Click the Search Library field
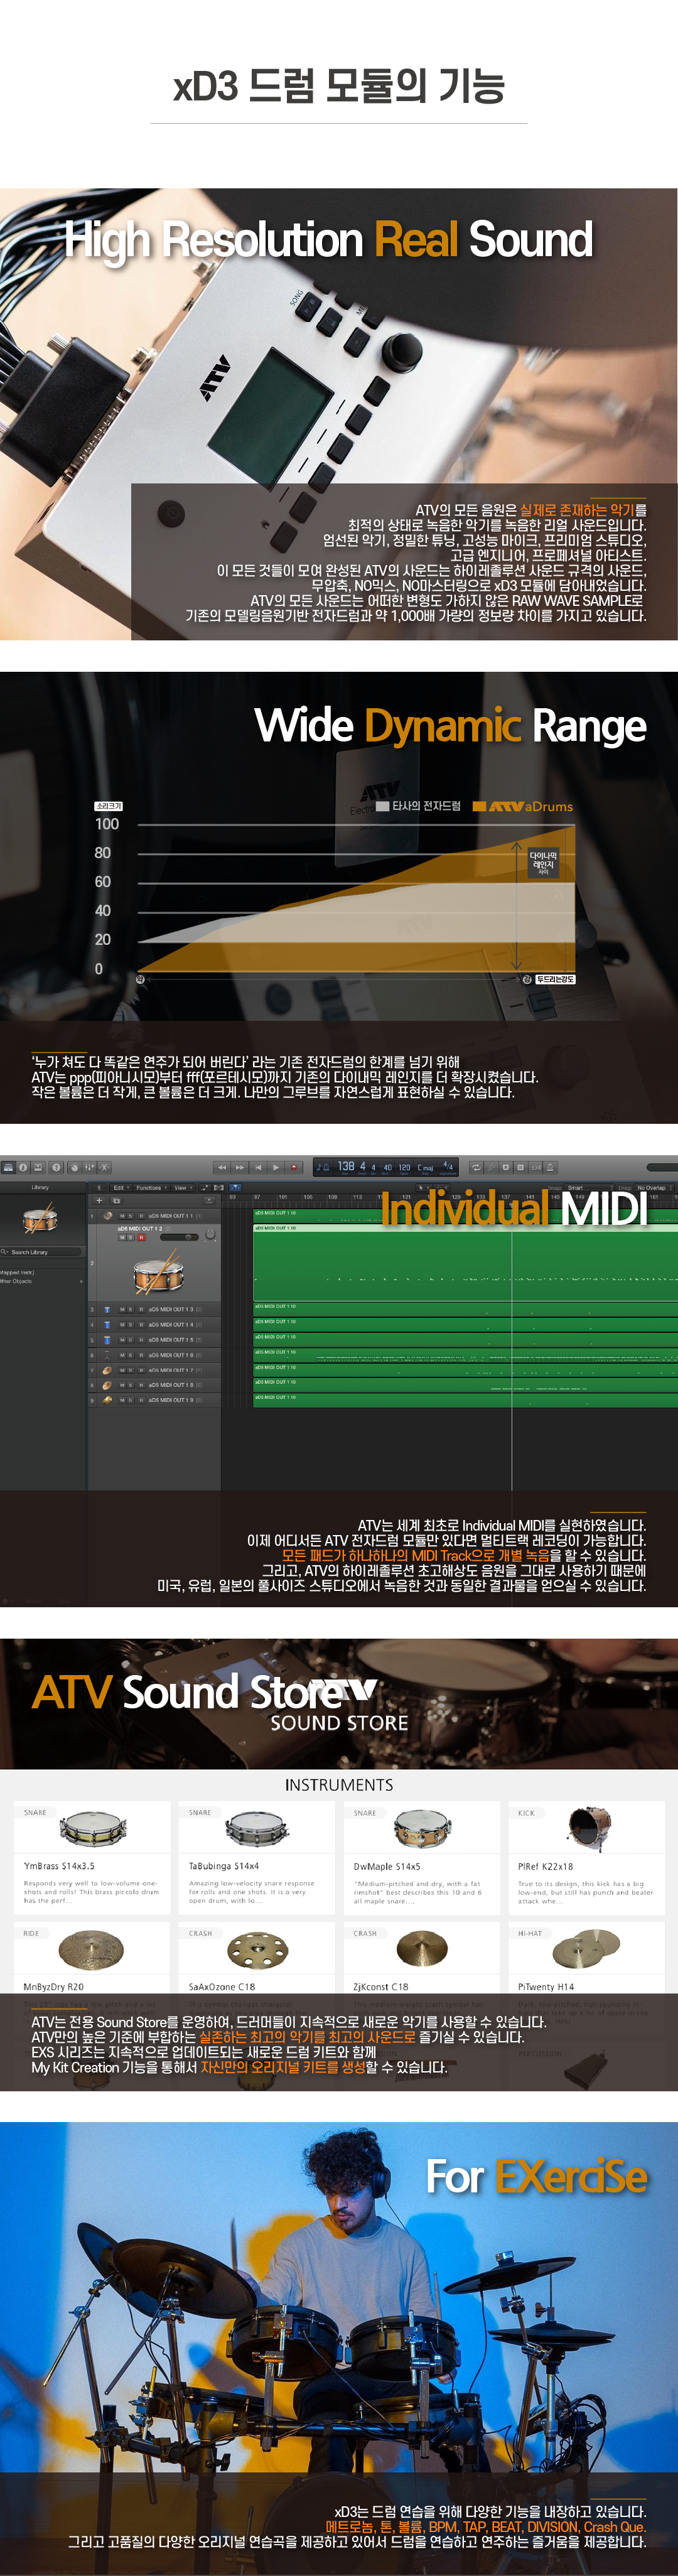The height and width of the screenshot is (2576, 678). coord(41,1252)
